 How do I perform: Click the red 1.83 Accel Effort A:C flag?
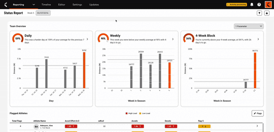pyautogui.click(x=71, y=127)
